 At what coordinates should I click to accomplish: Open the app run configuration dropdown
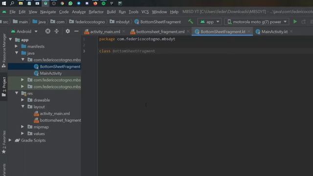[x=209, y=22]
